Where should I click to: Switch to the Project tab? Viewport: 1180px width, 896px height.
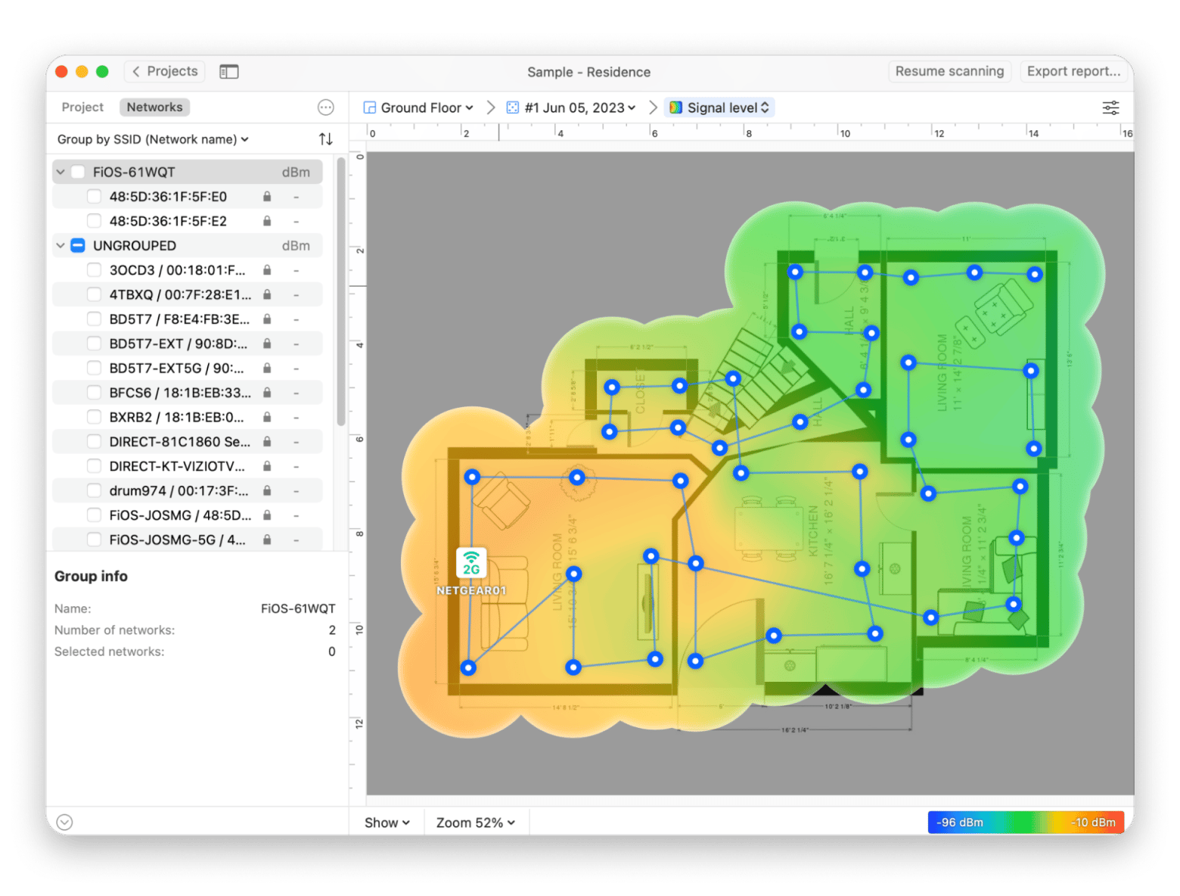pyautogui.click(x=82, y=107)
